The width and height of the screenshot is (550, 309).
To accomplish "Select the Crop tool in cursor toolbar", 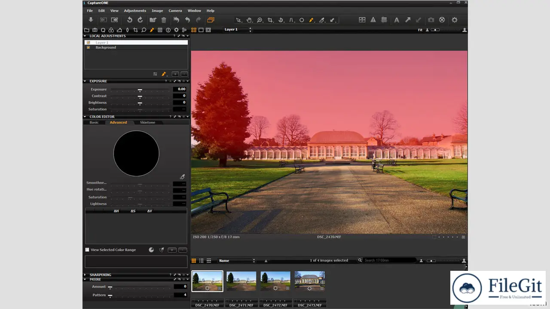I will [x=270, y=20].
